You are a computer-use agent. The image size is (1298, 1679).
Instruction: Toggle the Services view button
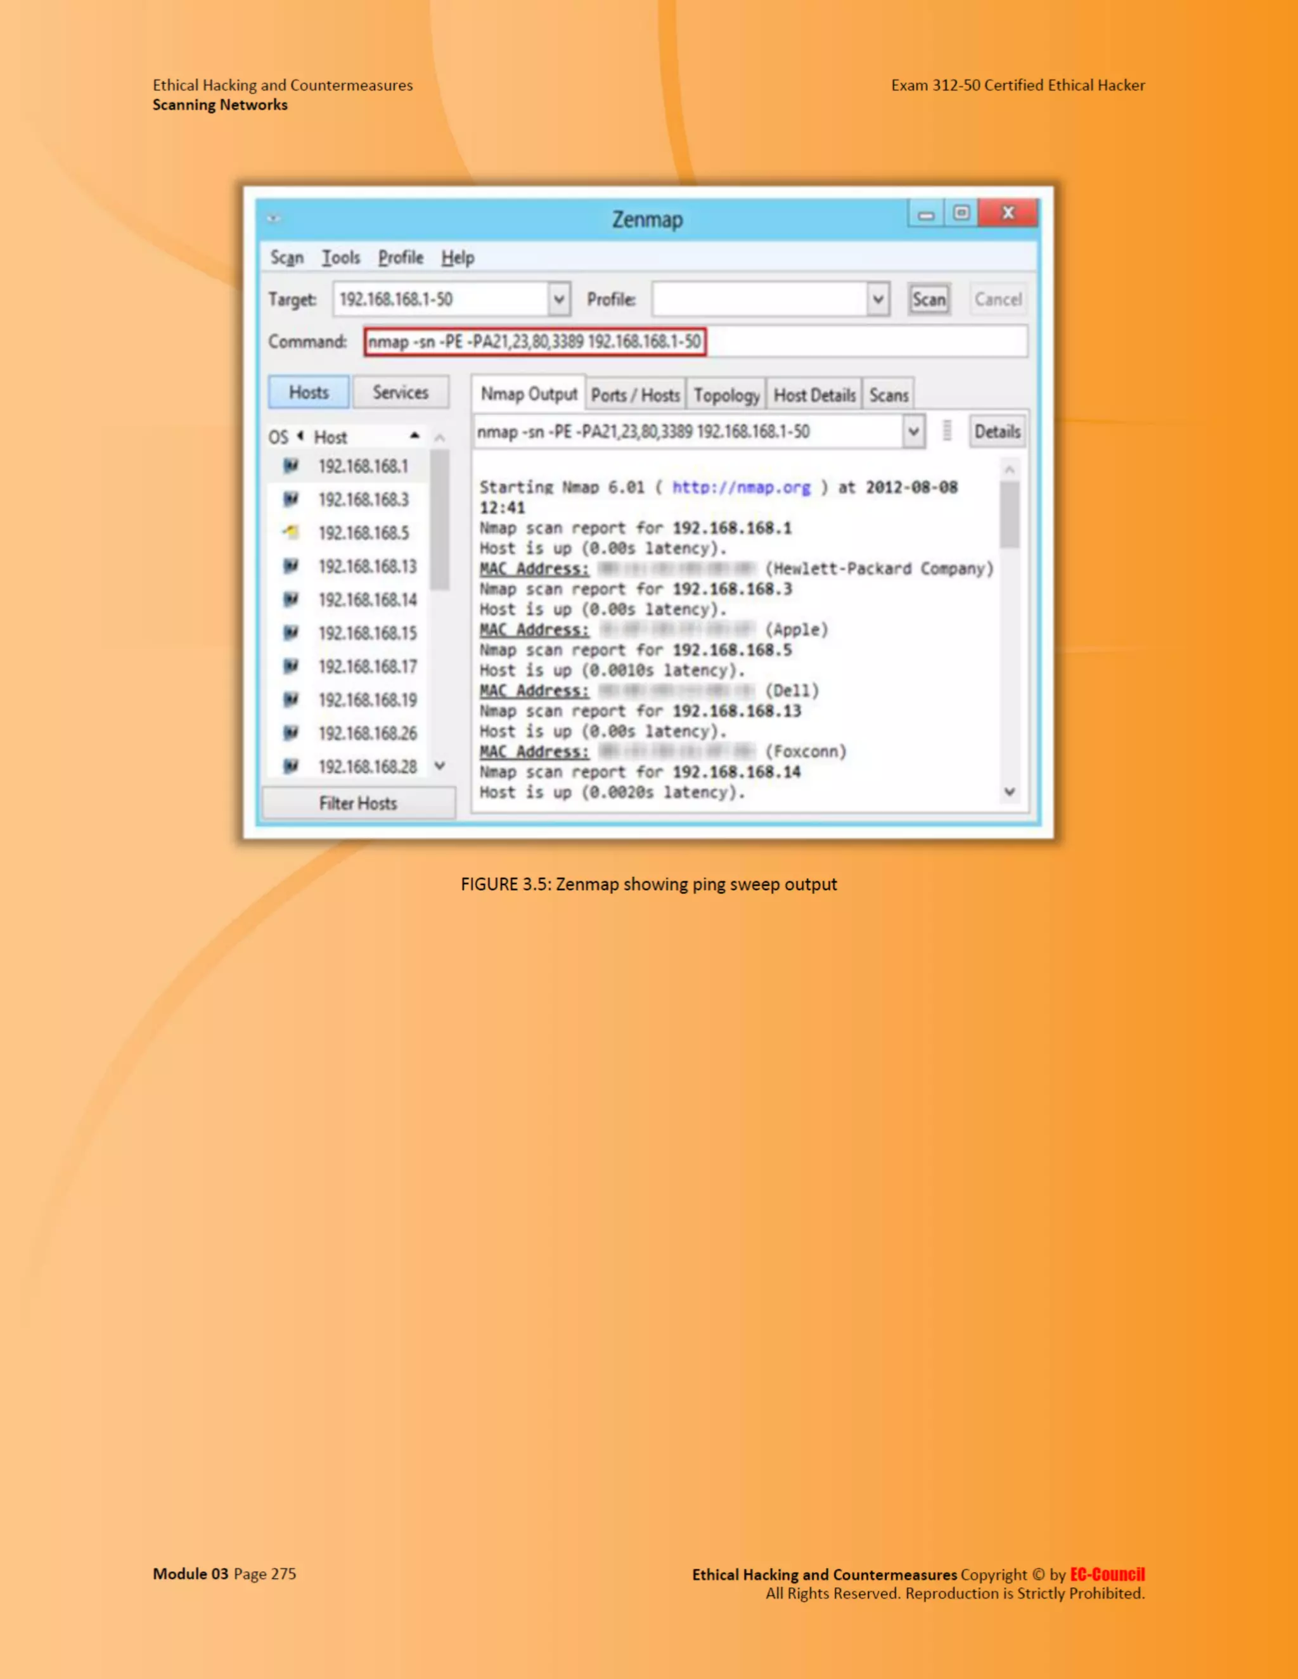[x=401, y=392]
